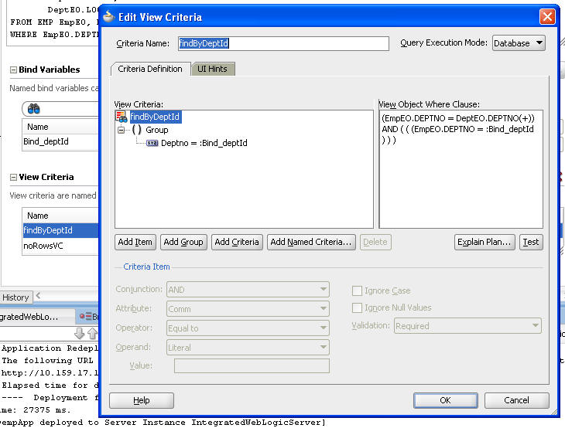Select Bind_deptId row in Bind Variables table
This screenshot has width=565, height=428.
coord(60,141)
